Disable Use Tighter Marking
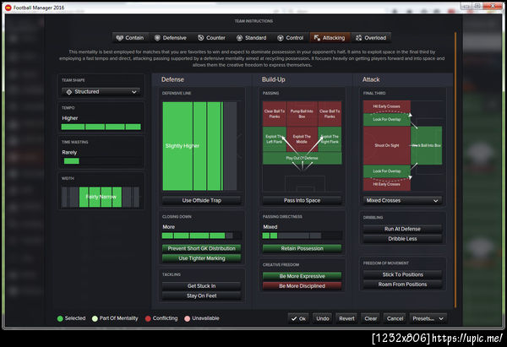 (202, 258)
